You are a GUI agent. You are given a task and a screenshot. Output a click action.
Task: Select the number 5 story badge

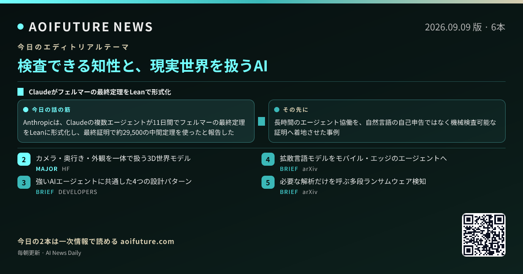pyautogui.click(x=268, y=182)
